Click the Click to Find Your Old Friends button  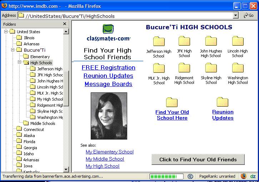click(198, 160)
